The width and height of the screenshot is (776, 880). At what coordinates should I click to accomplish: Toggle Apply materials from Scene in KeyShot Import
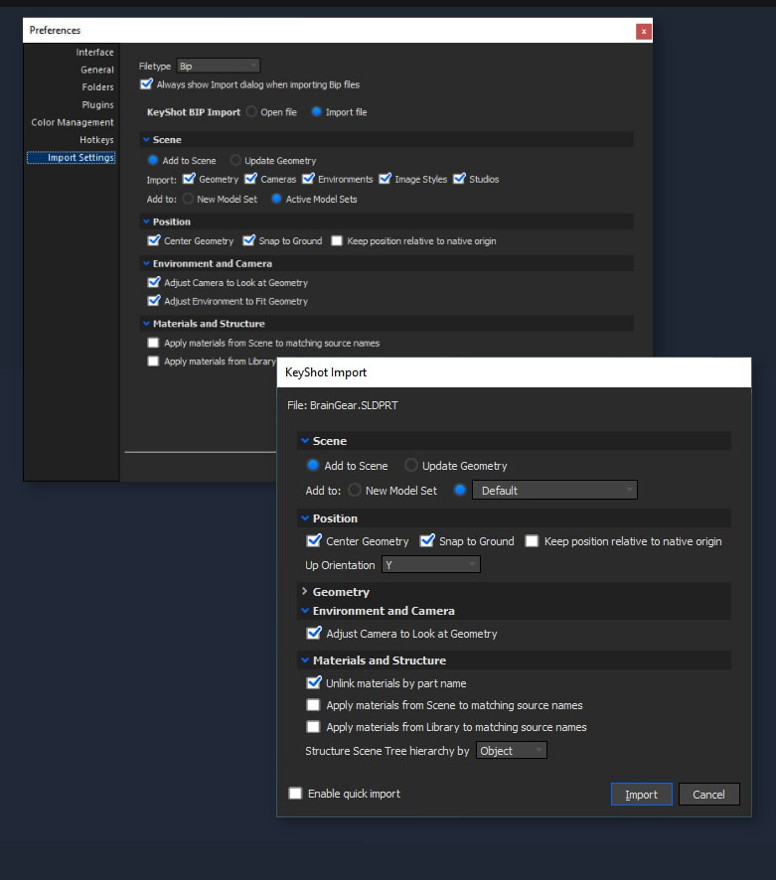[x=313, y=705]
